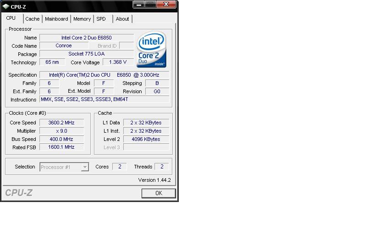Click the 65 nm technology value
The width and height of the screenshot is (385, 241).
52,62
